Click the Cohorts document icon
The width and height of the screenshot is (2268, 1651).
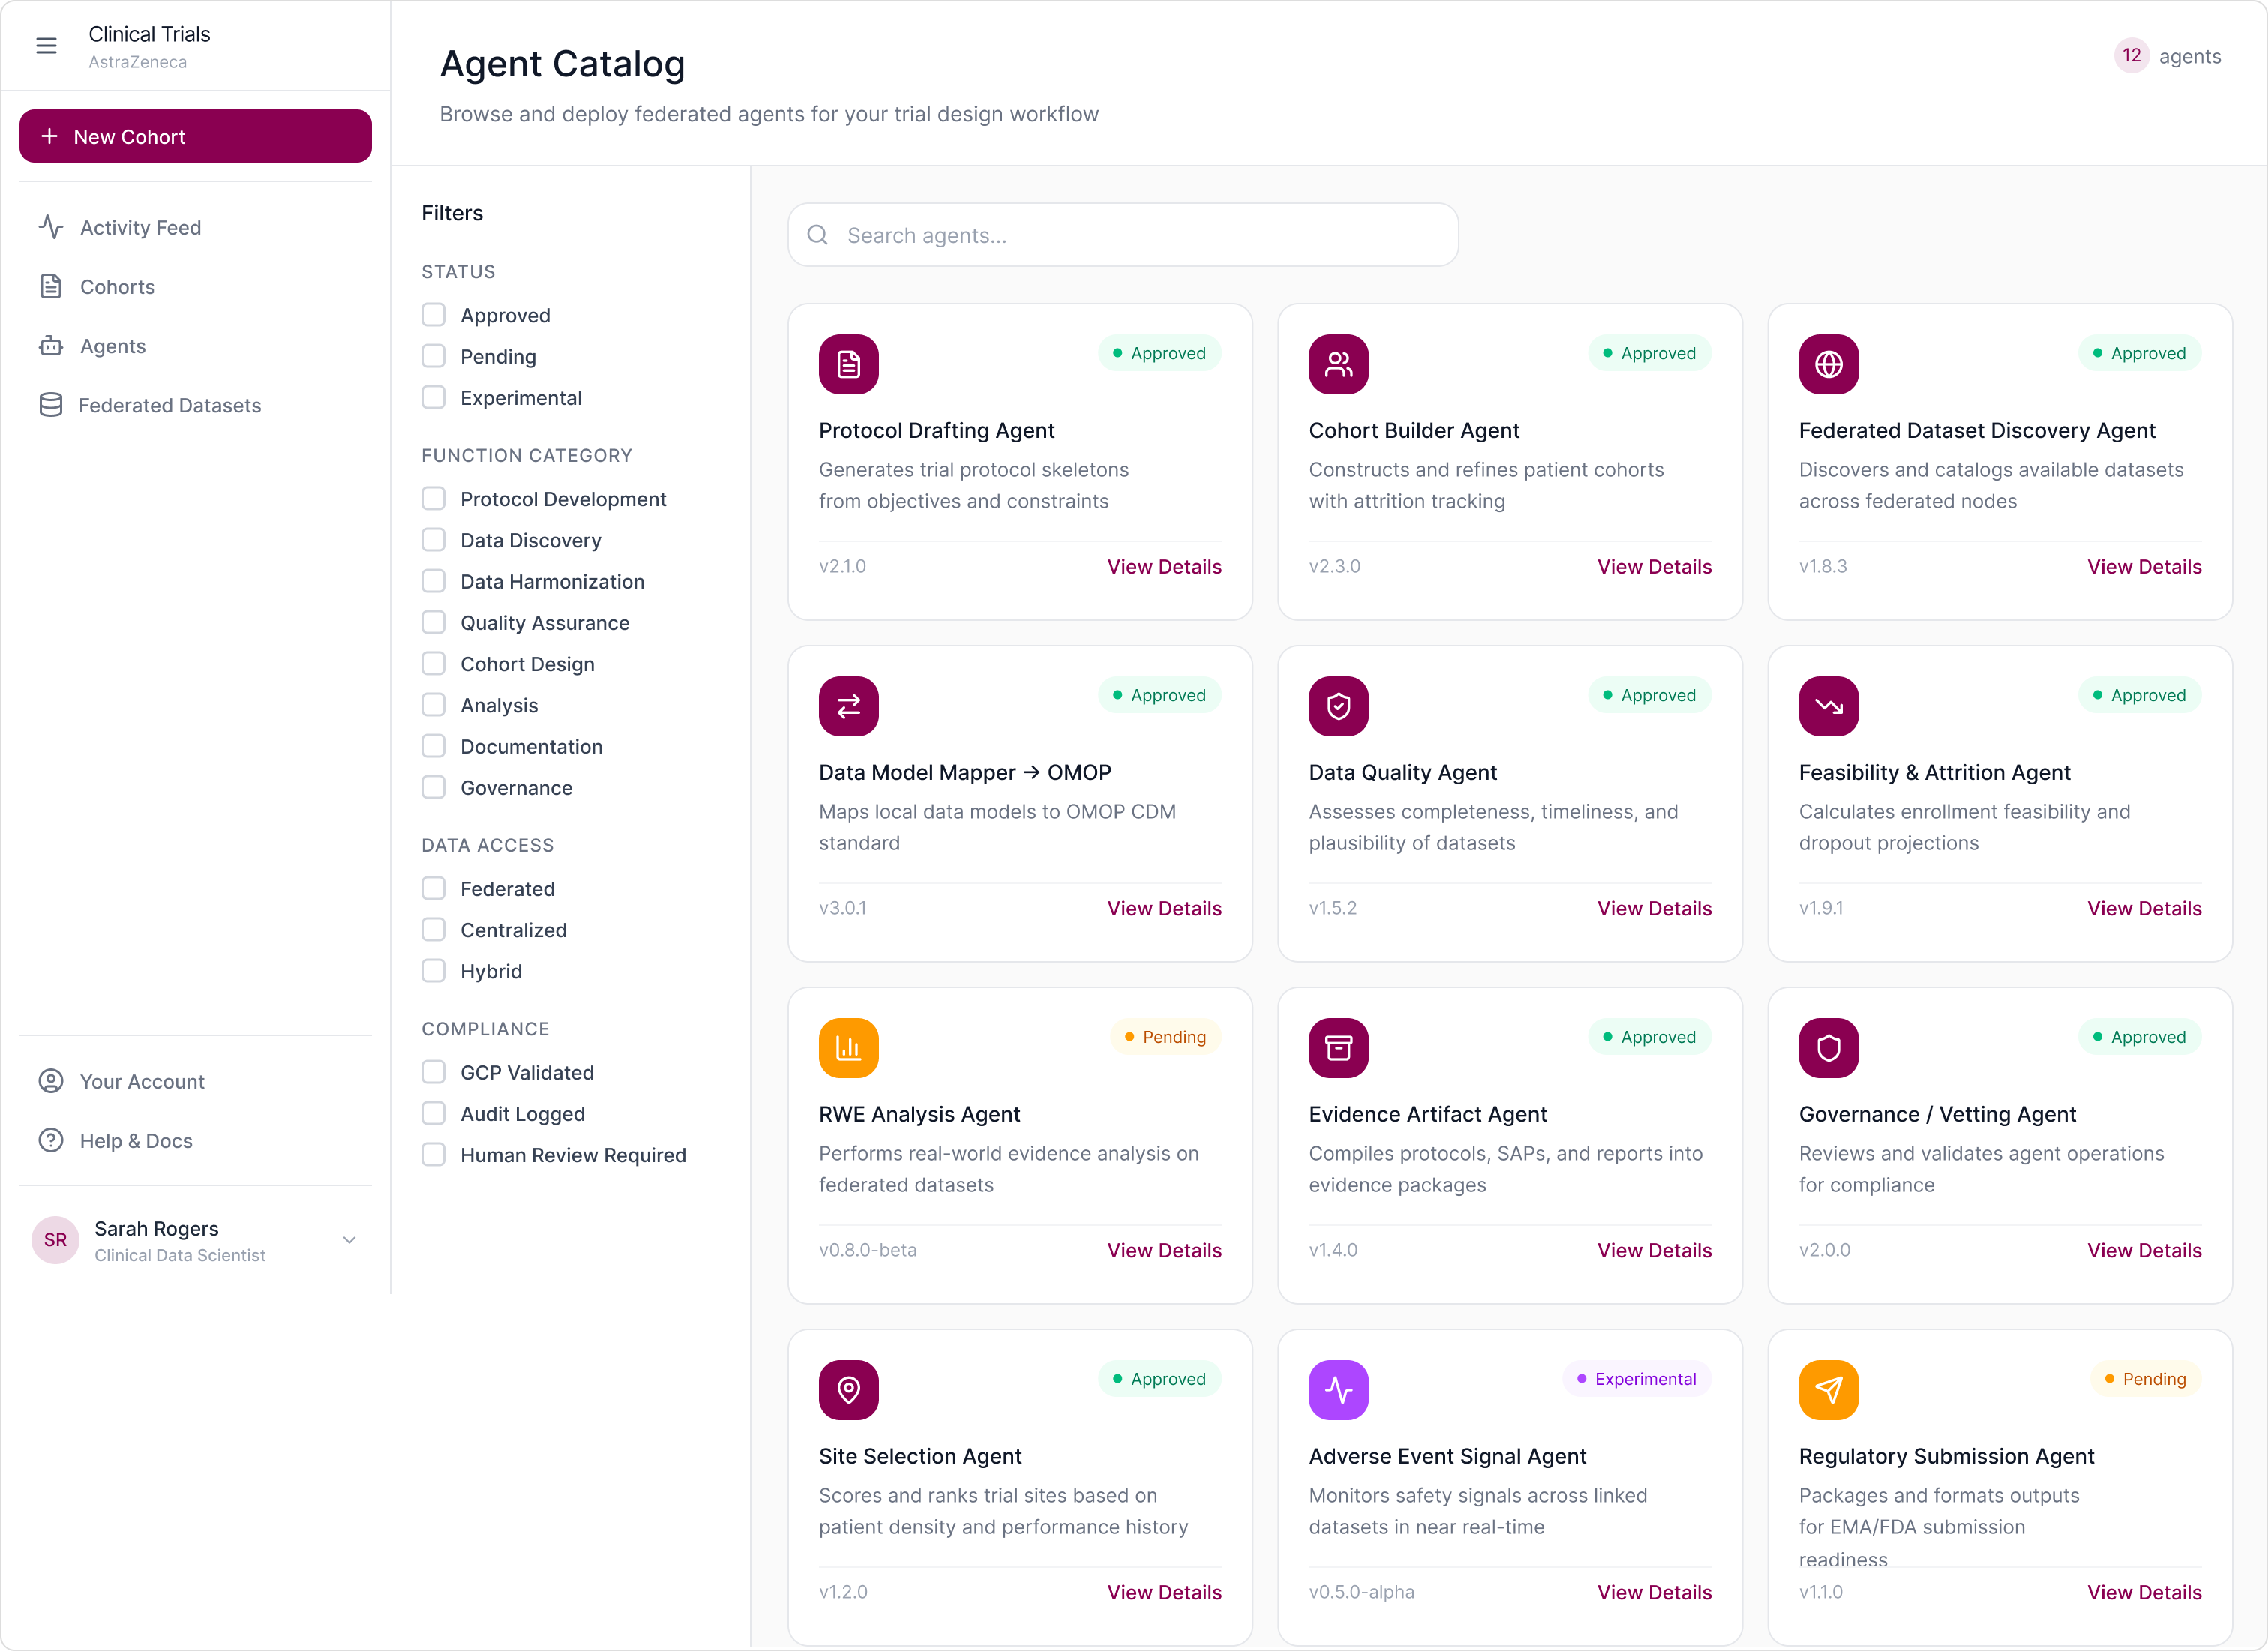pos(51,287)
